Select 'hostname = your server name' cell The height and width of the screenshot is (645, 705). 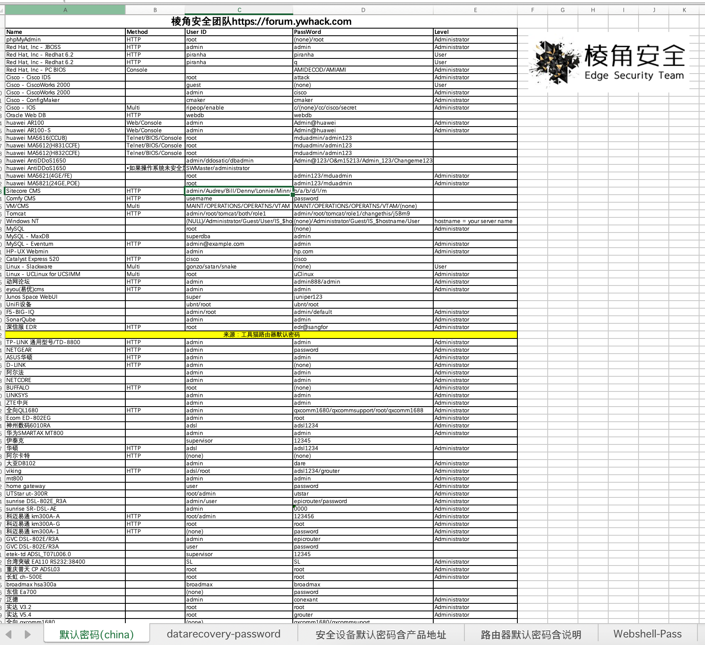[x=475, y=221]
